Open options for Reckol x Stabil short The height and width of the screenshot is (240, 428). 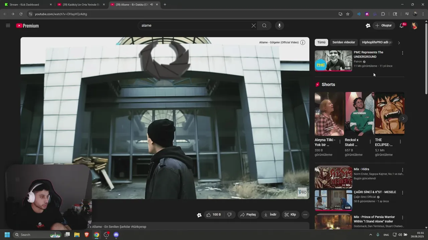pos(370,142)
